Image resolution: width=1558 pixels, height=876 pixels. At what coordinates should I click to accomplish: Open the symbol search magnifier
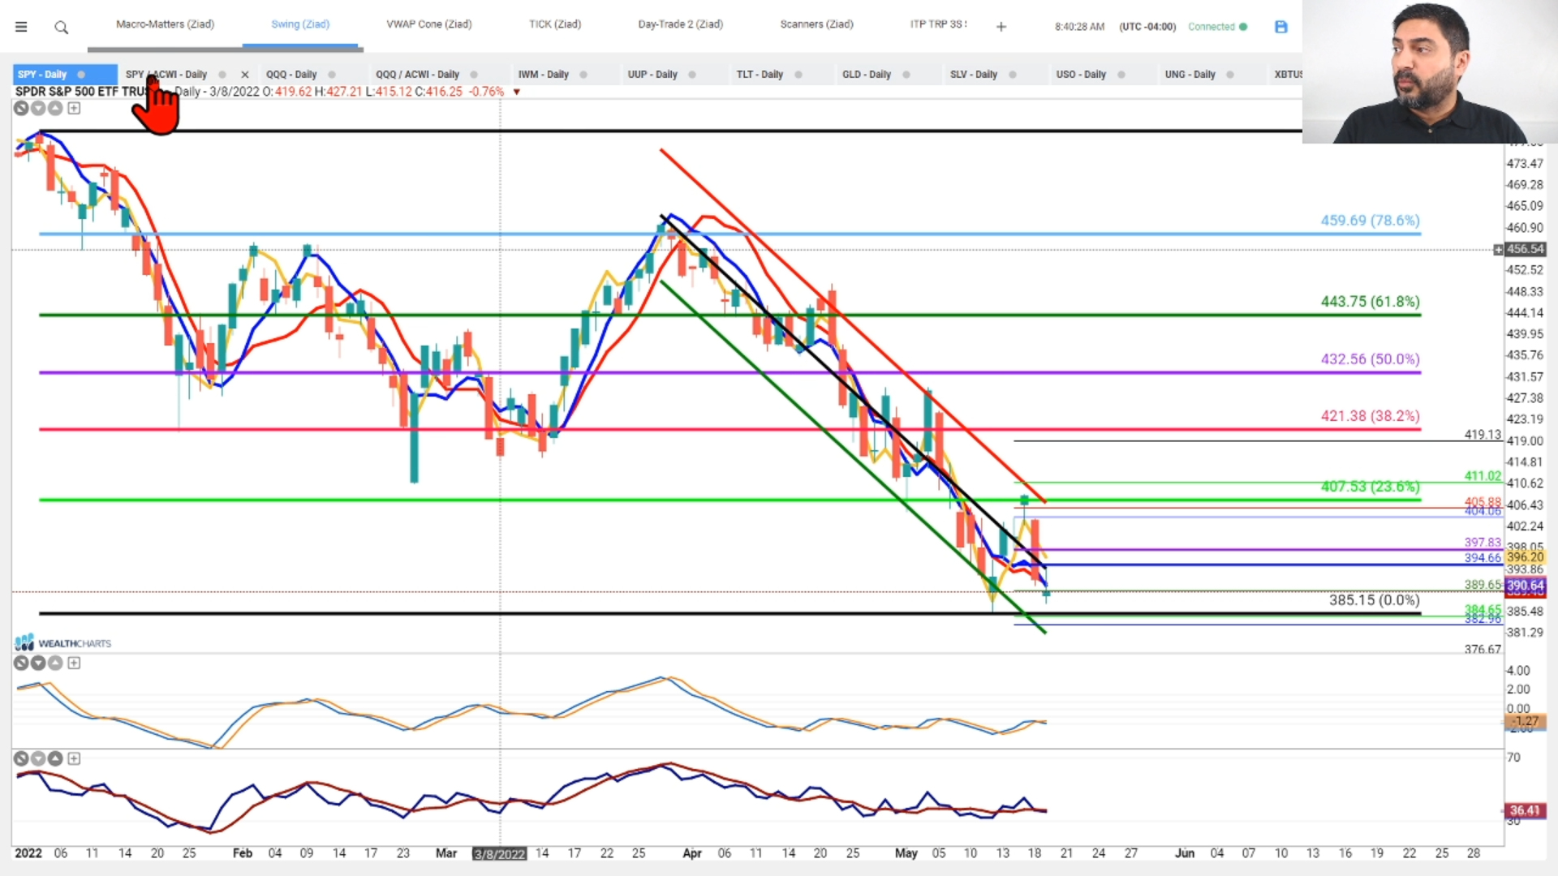[61, 28]
